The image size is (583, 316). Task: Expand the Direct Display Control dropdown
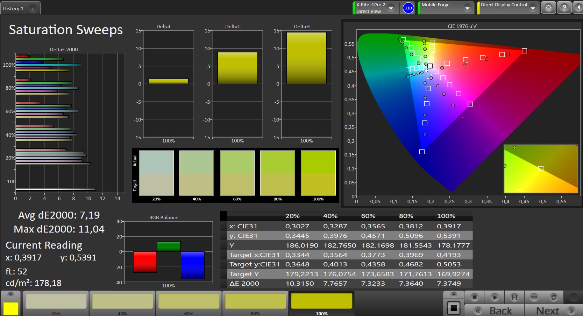[x=533, y=8]
